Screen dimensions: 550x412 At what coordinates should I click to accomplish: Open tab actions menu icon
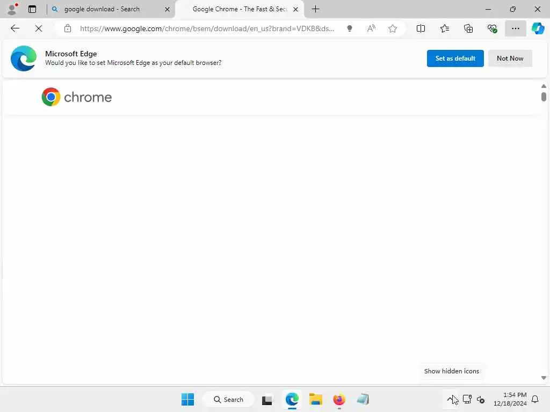point(32,9)
